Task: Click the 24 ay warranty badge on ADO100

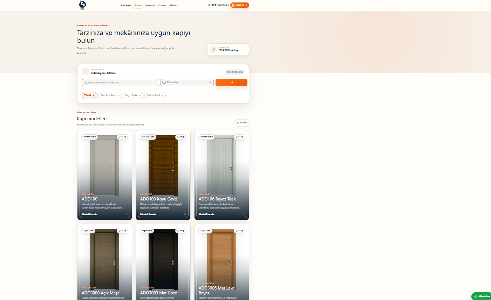Action: (x=122, y=137)
